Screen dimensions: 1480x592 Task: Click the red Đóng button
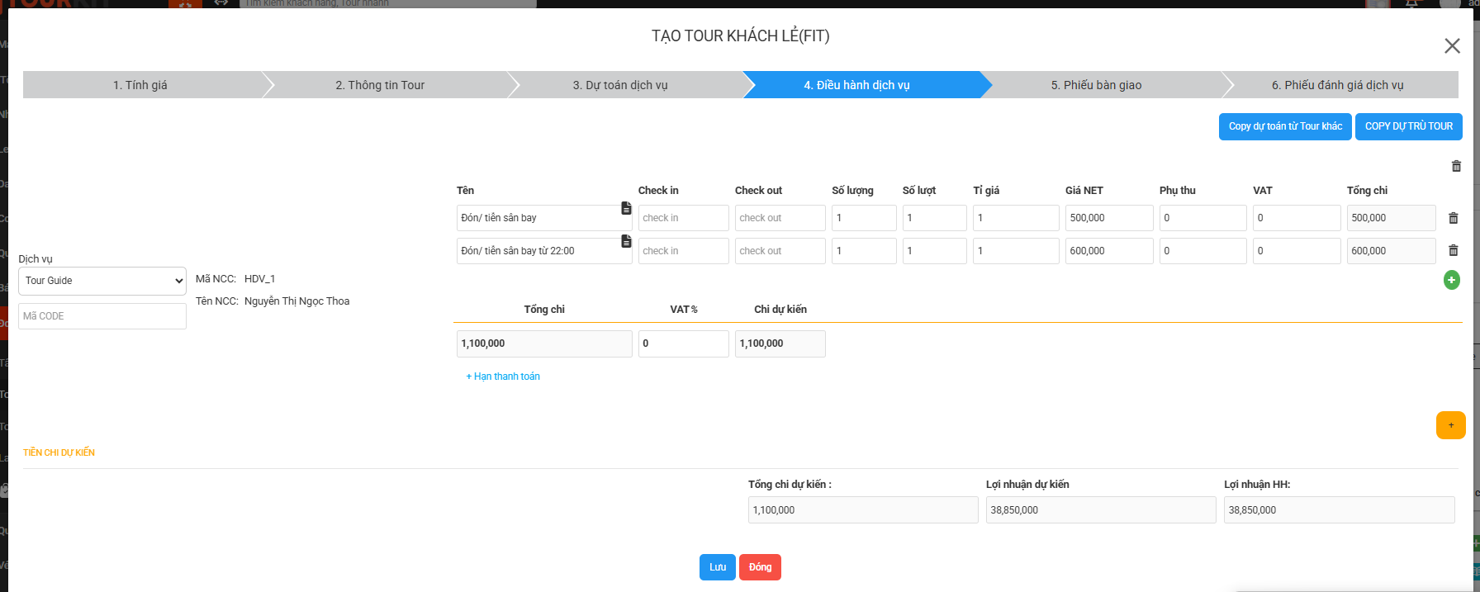760,567
